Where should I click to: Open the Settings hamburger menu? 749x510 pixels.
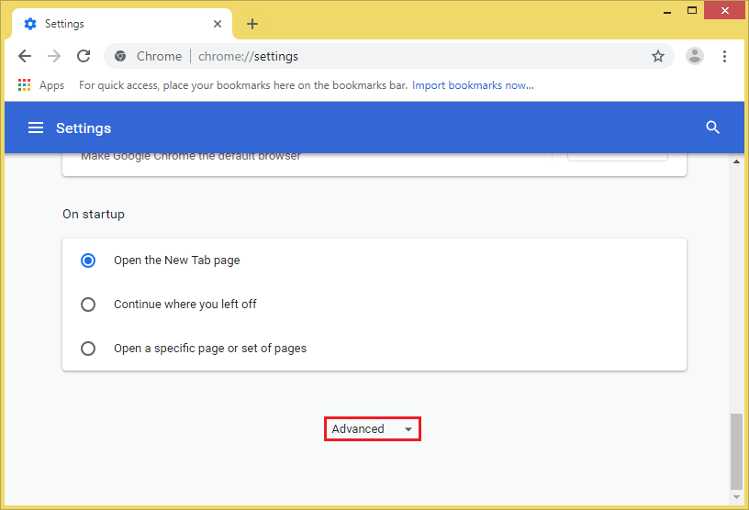(x=36, y=127)
